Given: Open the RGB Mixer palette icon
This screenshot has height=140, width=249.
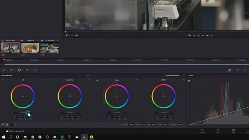Looking at the screenshot, I should tap(27, 70).
